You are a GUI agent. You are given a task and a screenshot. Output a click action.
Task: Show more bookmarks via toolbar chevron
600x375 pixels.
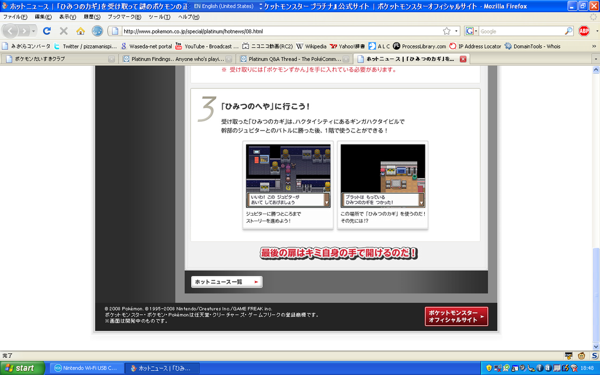coord(594,46)
